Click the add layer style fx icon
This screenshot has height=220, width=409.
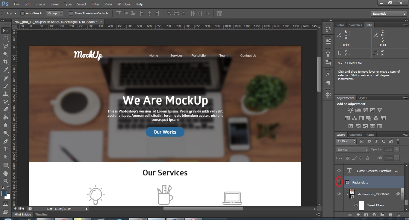coord(358,215)
